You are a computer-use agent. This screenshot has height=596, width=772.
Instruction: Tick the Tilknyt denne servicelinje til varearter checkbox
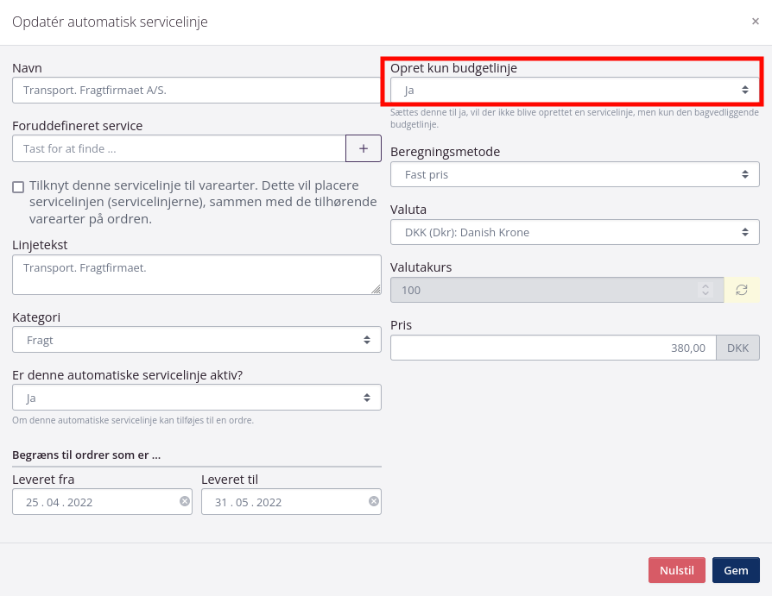(x=18, y=187)
